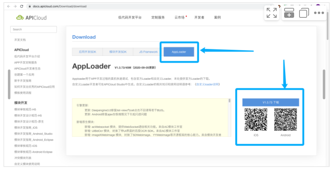
Task: Click the acWebsocket 模块 changelog line
Action: click(133, 127)
